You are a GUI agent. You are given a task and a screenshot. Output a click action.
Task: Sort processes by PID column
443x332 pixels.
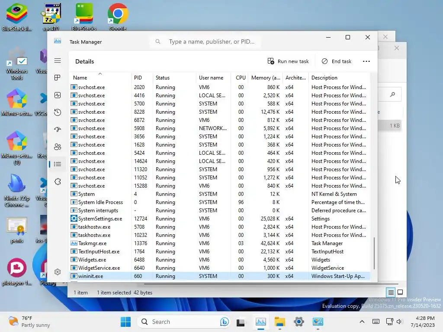[142, 78]
